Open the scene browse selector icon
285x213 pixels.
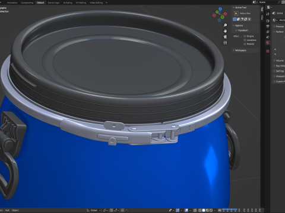pos(255,2)
